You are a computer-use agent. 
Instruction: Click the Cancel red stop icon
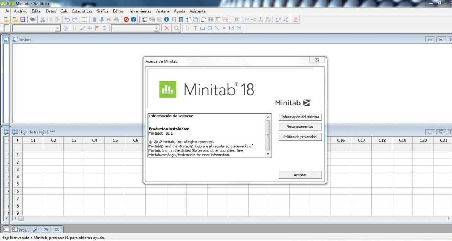pos(126,20)
